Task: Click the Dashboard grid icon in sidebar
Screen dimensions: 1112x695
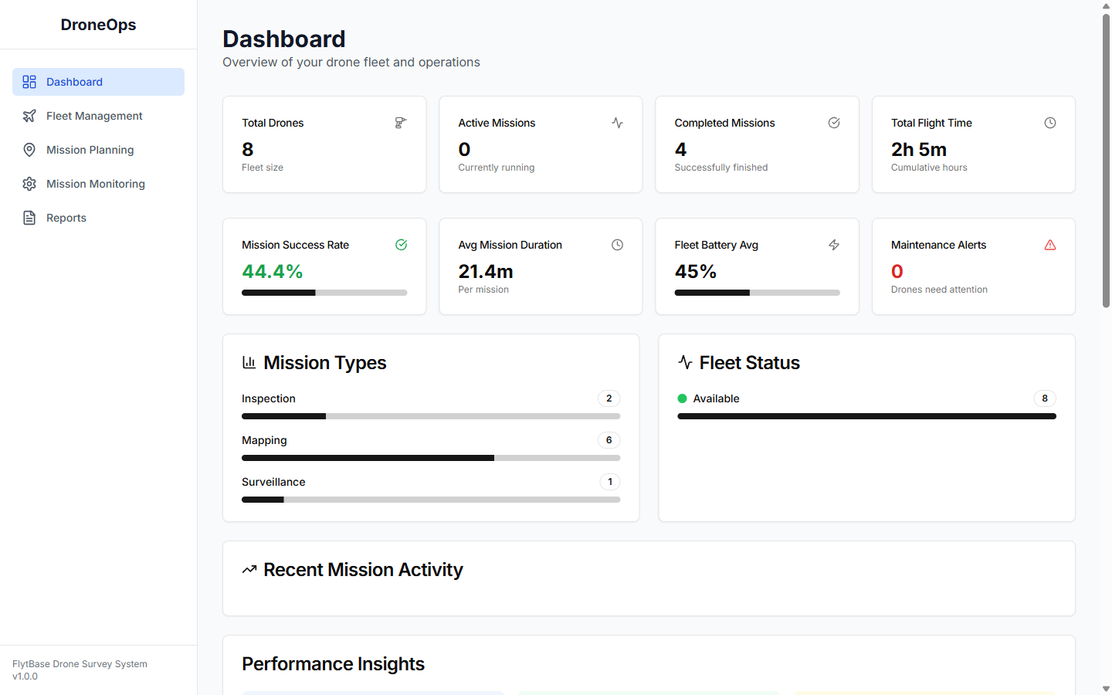Action: 29,82
